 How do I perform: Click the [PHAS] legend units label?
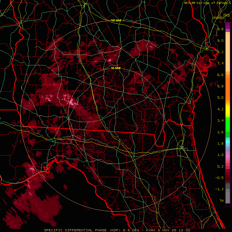218,18
